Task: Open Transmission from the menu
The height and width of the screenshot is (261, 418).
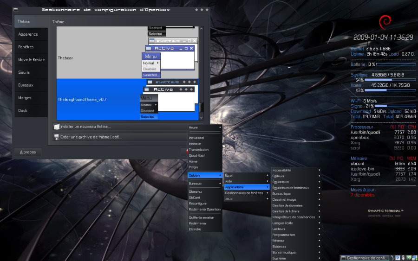Action: pos(205,150)
